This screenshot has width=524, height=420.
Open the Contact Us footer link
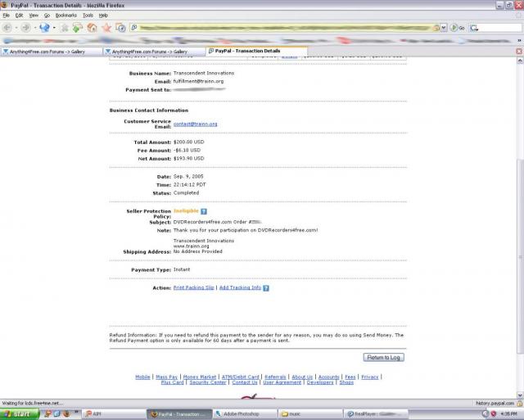coord(245,382)
